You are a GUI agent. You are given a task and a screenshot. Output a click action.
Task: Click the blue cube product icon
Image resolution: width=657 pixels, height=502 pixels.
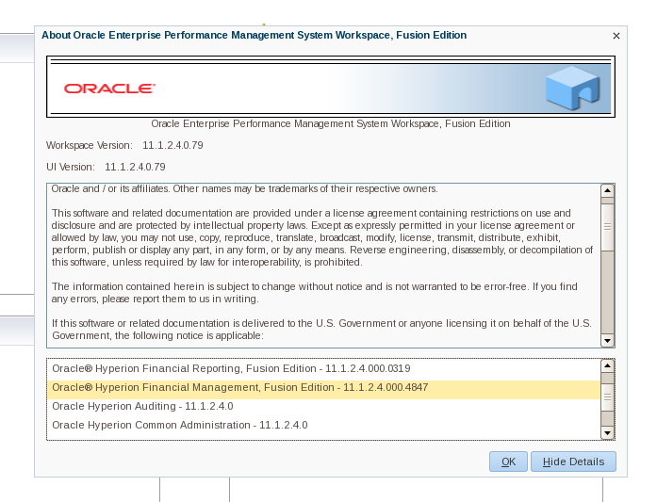[573, 89]
